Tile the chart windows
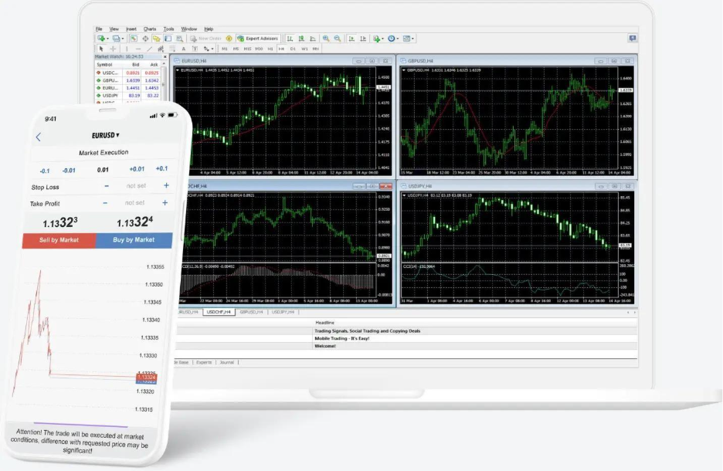 pos(188,28)
